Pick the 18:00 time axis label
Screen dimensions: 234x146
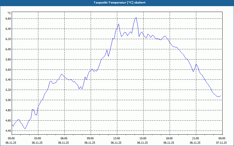pos(170,138)
